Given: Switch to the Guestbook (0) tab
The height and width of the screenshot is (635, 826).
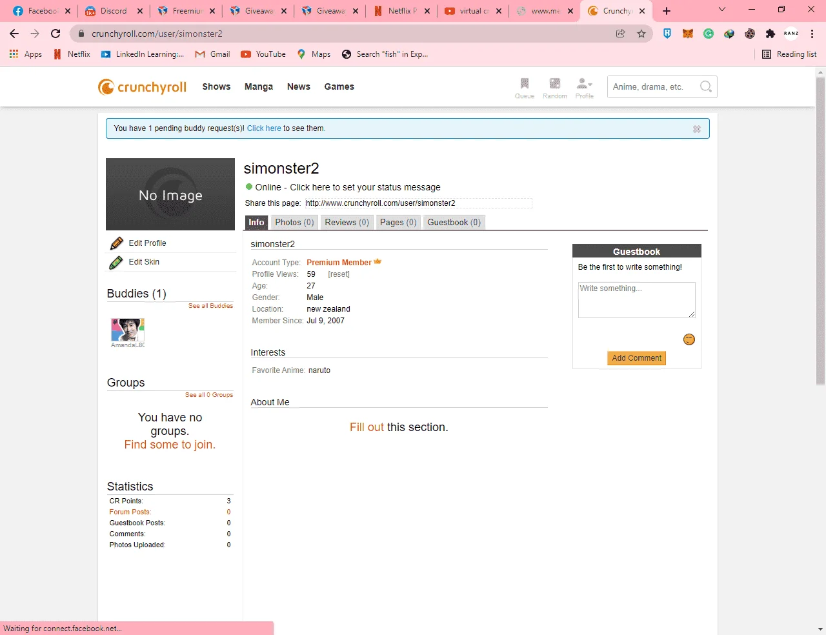Looking at the screenshot, I should click(x=454, y=223).
